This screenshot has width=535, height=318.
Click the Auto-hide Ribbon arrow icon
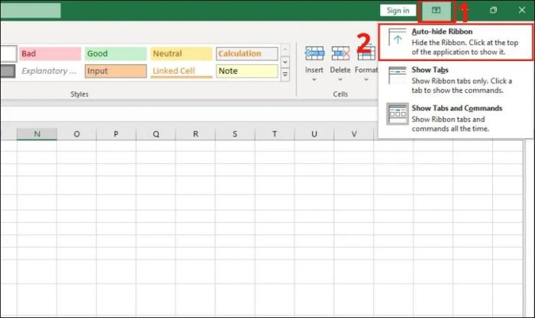pyautogui.click(x=397, y=37)
